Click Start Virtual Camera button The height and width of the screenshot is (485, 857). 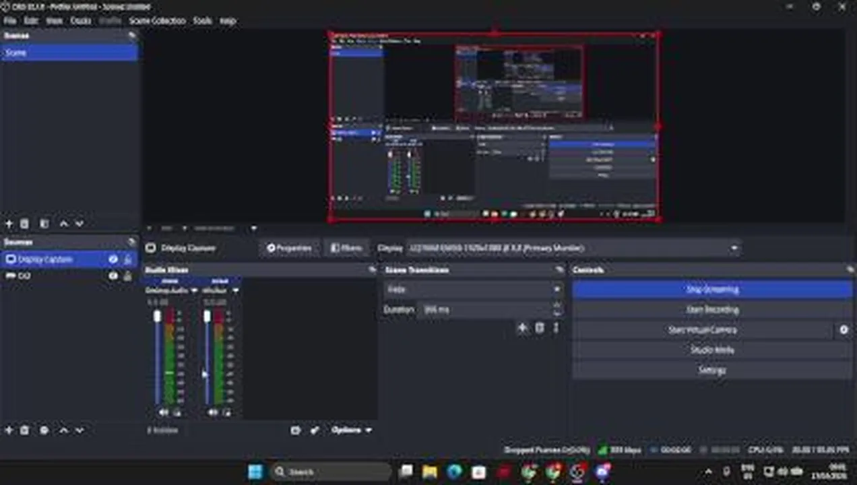703,330
